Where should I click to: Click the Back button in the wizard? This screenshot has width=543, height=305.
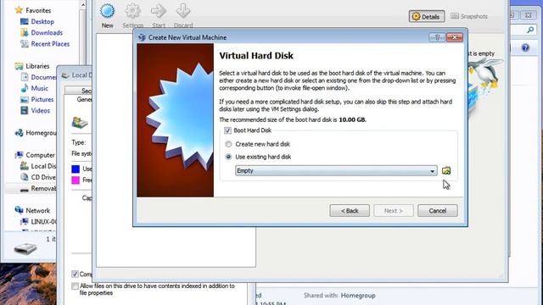[x=350, y=211]
